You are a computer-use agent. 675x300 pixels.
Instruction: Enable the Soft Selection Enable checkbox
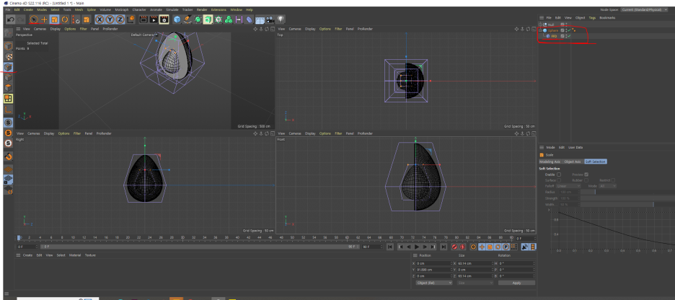pos(559,175)
